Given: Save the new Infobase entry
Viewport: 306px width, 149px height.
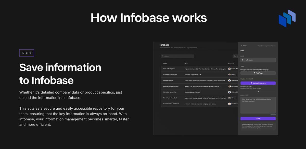Looking at the screenshot, I should [x=258, y=119].
